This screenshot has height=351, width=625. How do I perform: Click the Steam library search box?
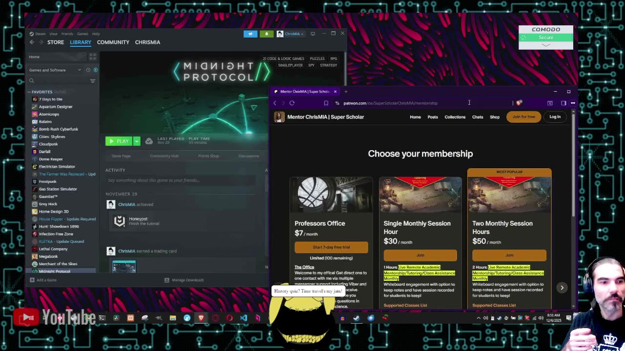59,81
